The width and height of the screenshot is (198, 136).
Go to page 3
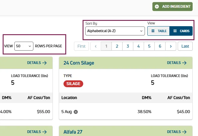(x=128, y=46)
